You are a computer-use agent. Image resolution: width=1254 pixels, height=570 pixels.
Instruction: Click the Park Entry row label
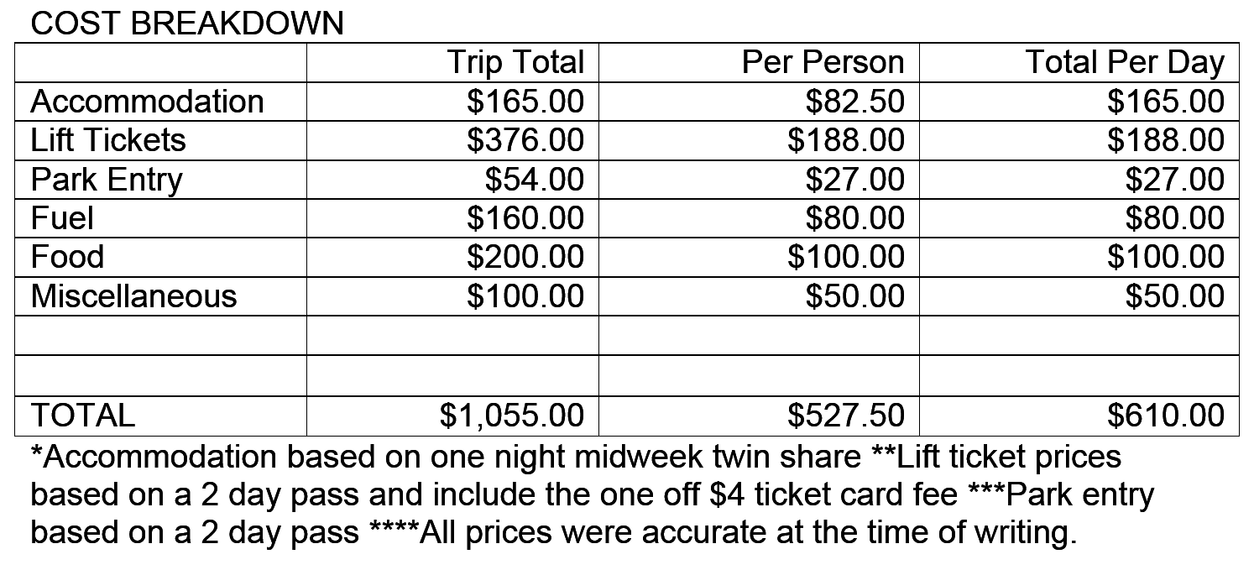pyautogui.click(x=107, y=180)
